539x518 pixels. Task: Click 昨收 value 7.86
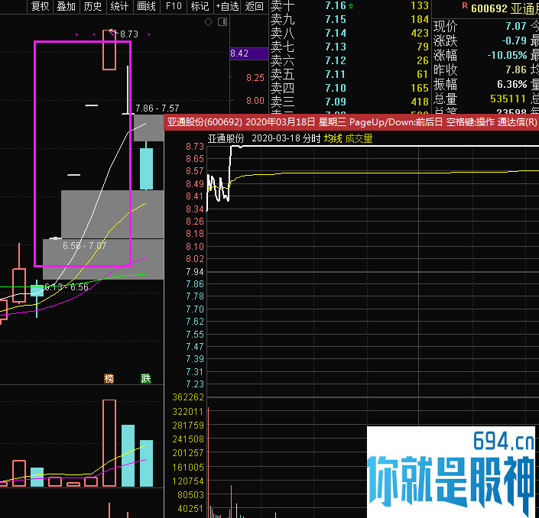[516, 70]
